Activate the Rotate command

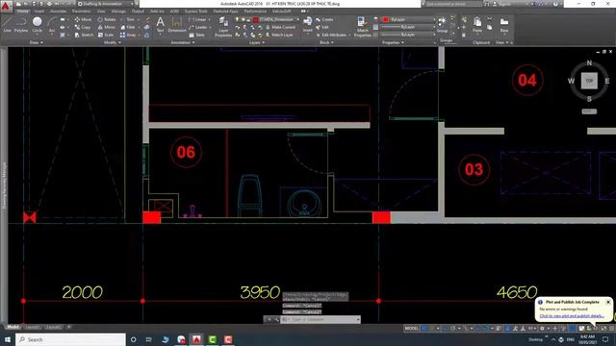[107, 19]
